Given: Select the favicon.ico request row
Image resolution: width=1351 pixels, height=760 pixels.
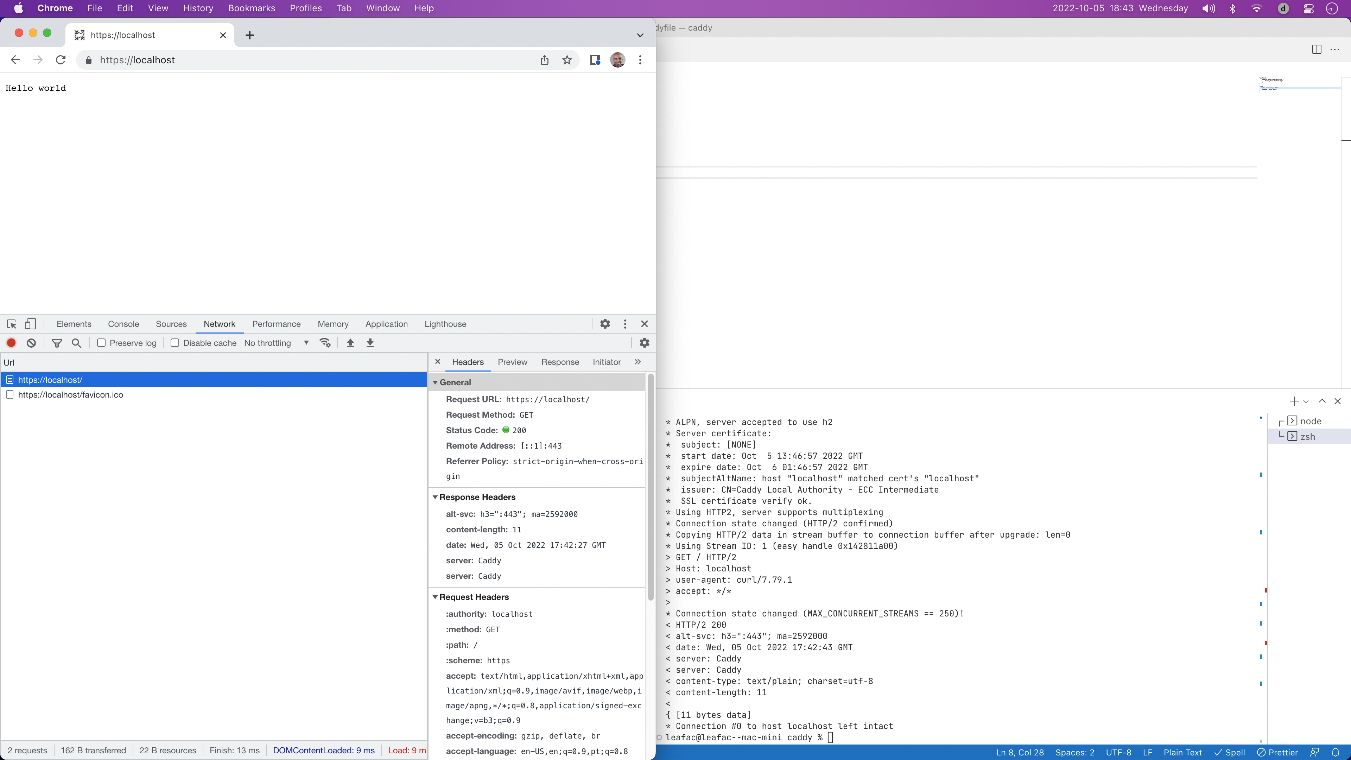Looking at the screenshot, I should click(71, 394).
